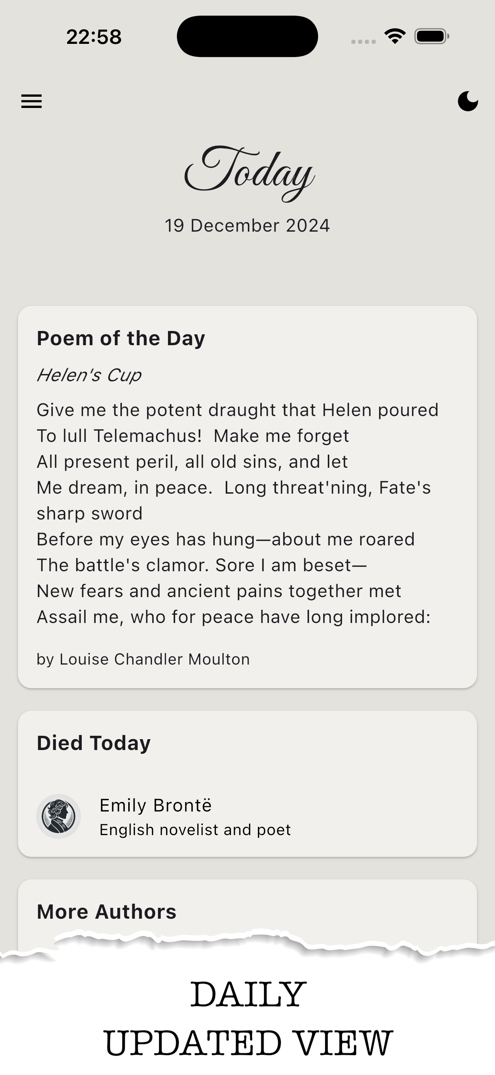
Task: Tap the Poem of the Day heading
Action: 121,338
